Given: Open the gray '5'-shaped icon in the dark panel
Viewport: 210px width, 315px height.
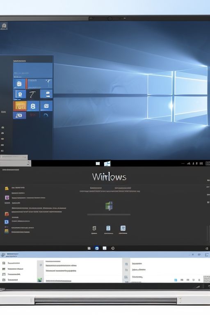Looking at the screenshot, I should pos(94,228).
